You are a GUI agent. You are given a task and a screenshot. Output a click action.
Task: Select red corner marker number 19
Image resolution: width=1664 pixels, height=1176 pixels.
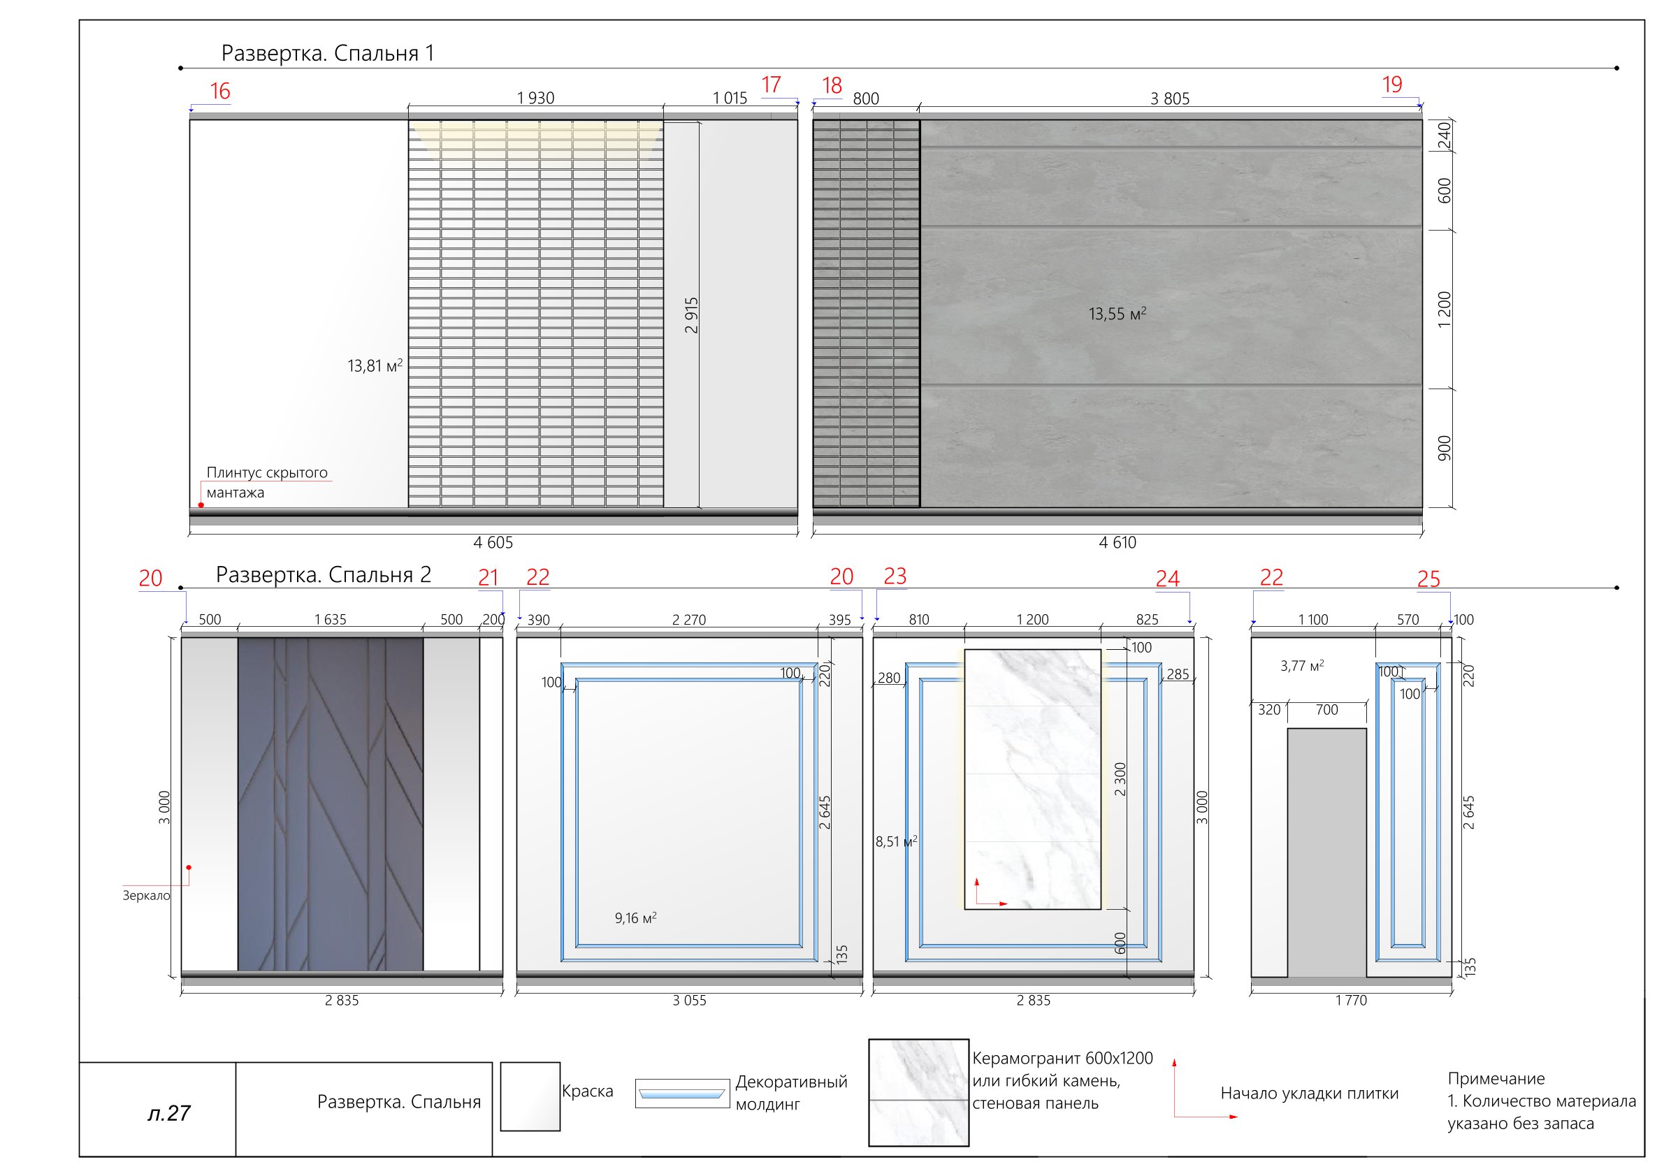1391,85
